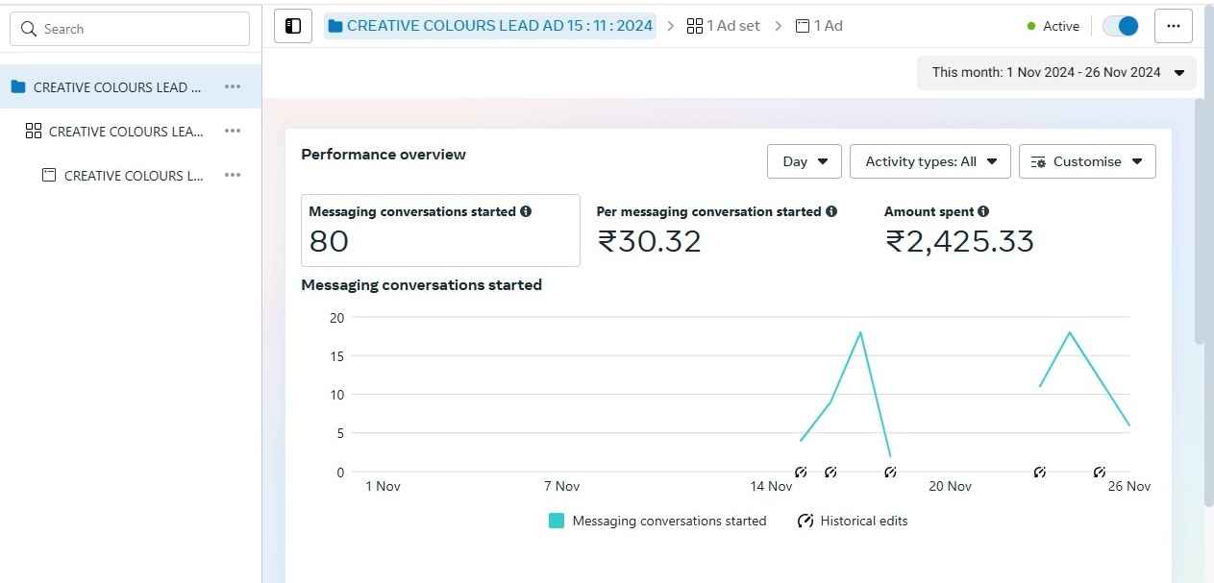
Task: Click the historical edit marker just before 26 Nov
Action: coord(1100,472)
